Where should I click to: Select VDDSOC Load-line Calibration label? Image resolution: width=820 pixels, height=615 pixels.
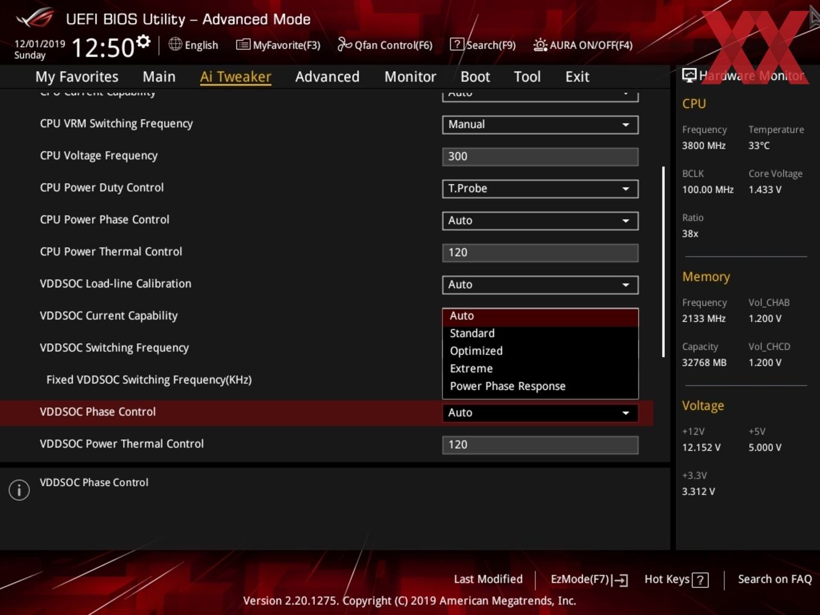coord(116,283)
